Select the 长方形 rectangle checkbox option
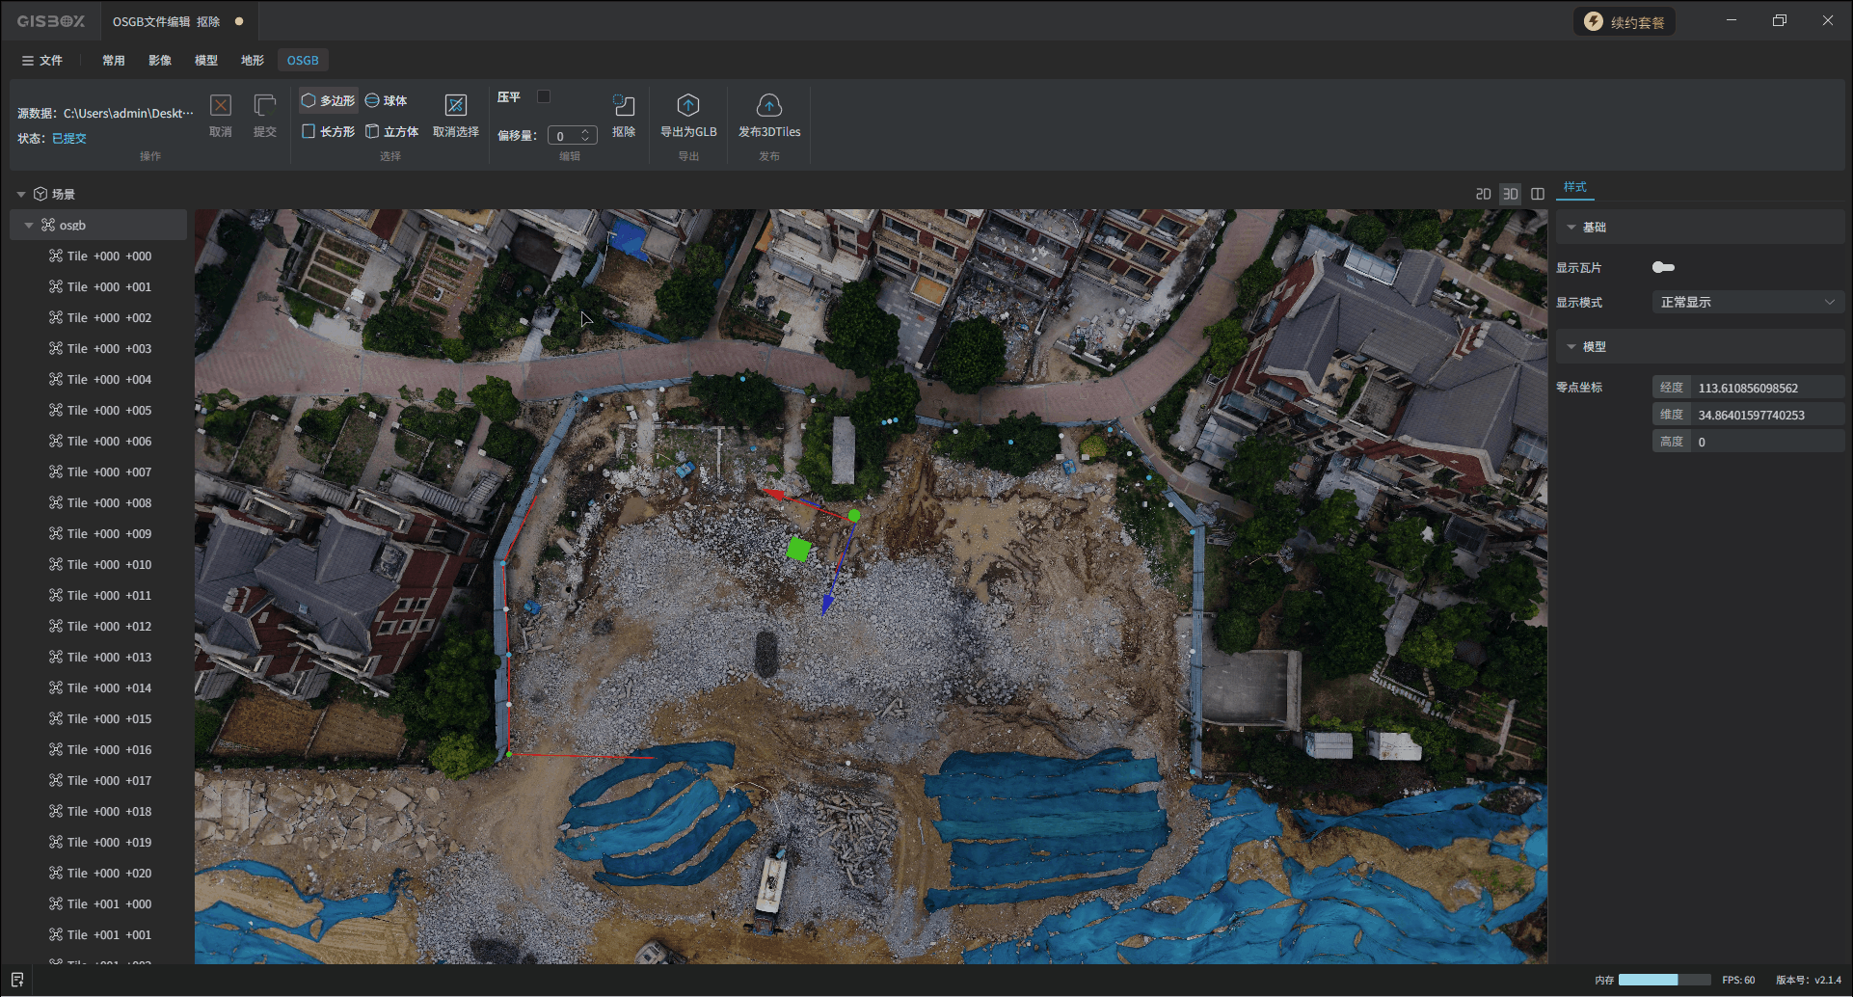The width and height of the screenshot is (1853, 997). (x=309, y=131)
